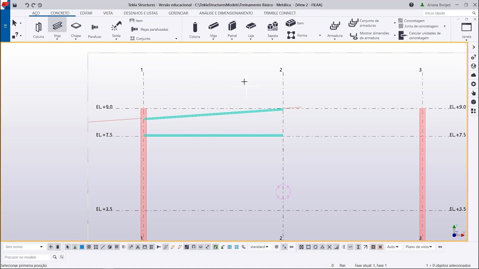Click the trash icon beside Sem nome
The width and height of the screenshot is (479, 269).
58,247
